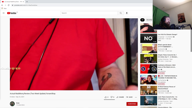
Task: Click the MLB channel name
Action: click(x=159, y=70)
